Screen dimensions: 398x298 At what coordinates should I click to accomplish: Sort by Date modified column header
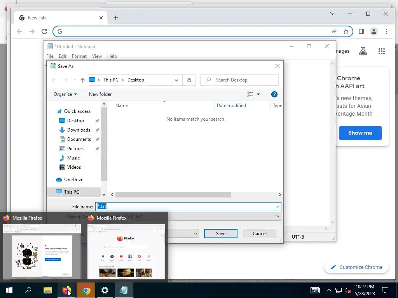[x=231, y=106]
